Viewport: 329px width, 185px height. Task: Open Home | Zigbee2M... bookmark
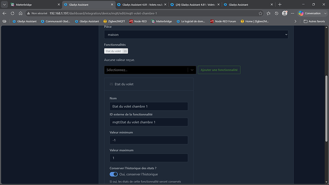255,21
